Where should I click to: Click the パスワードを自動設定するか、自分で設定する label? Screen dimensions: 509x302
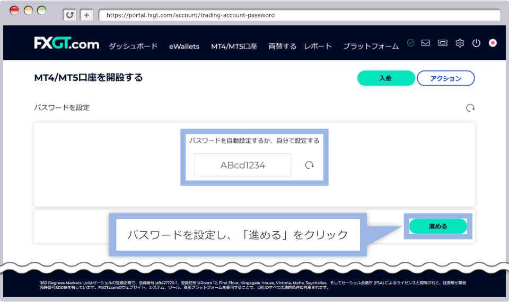click(254, 141)
